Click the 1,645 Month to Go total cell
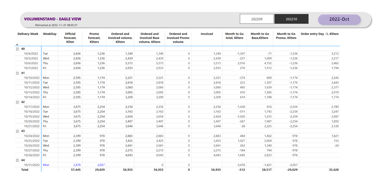The height and width of the screenshot is (179, 379). [241, 155]
